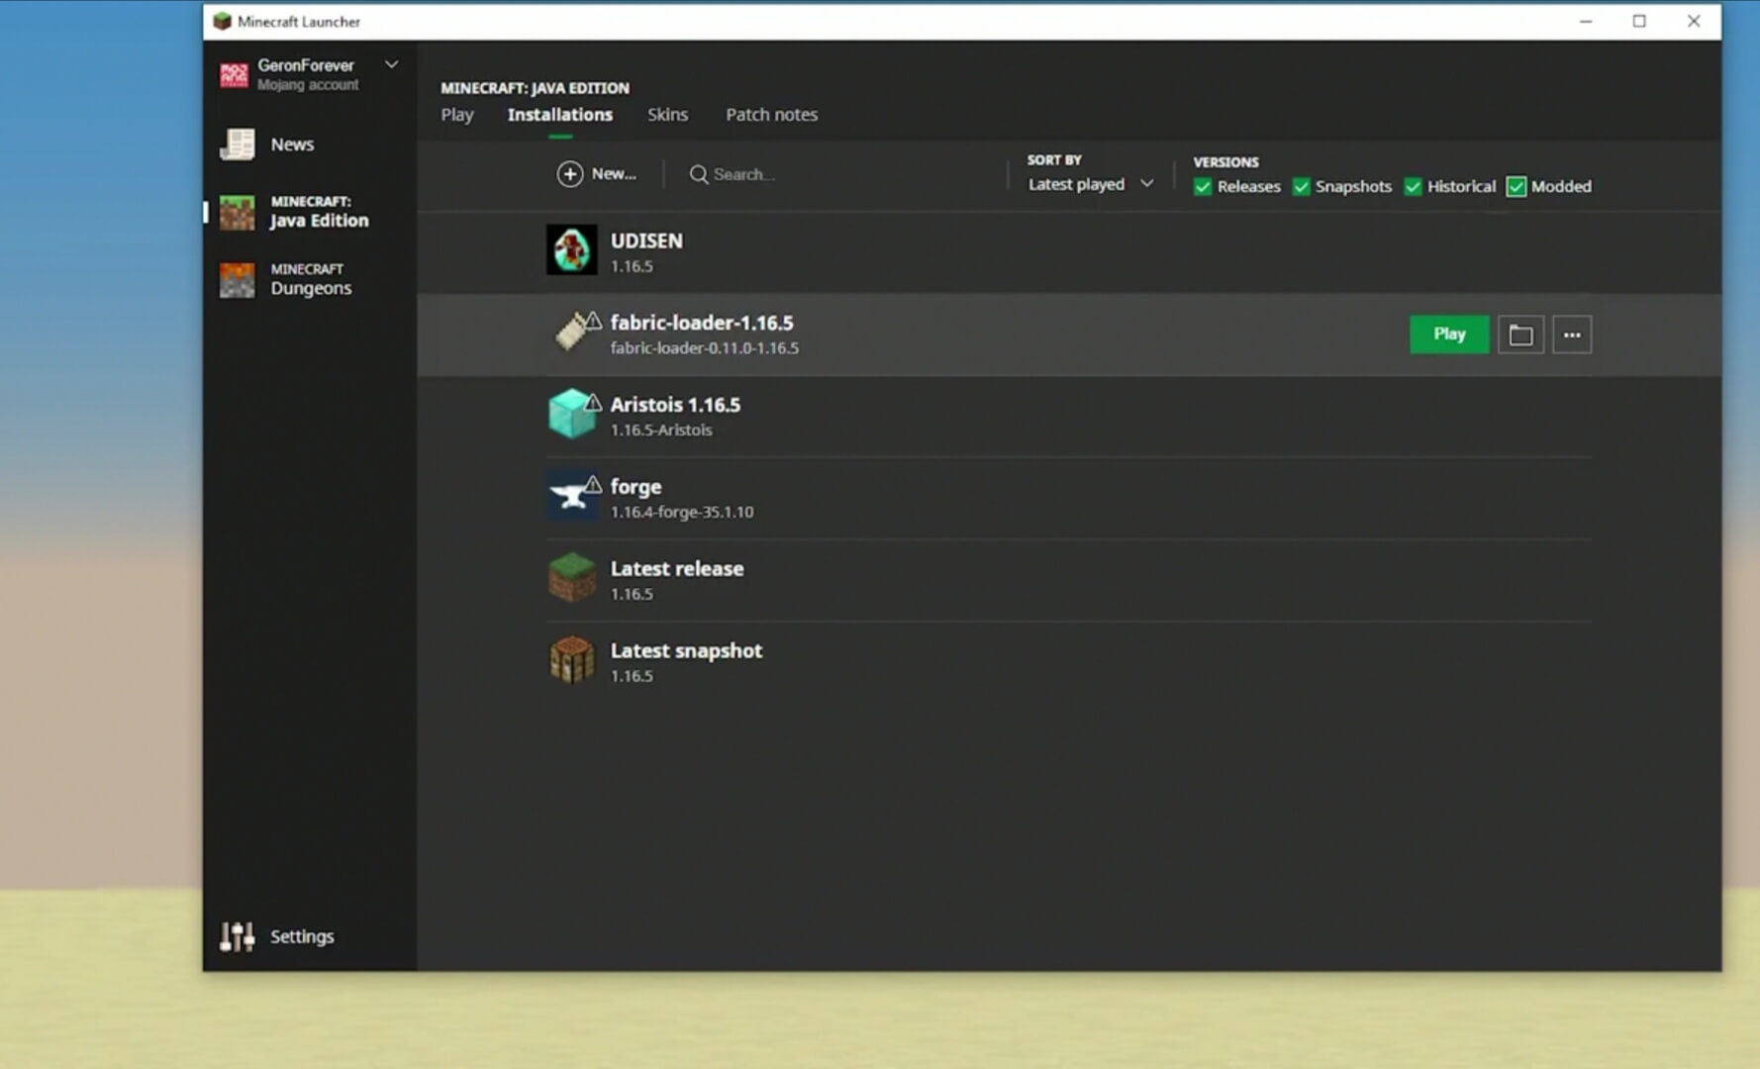Click the Minecraft Dungeons icon

click(238, 279)
